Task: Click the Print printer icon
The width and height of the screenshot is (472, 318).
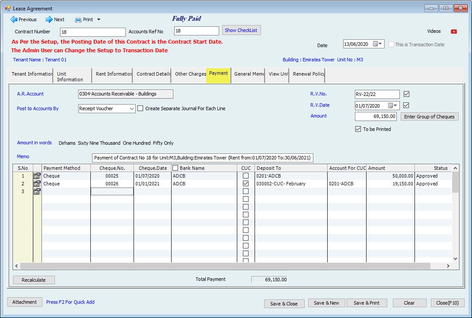Action: (x=78, y=20)
